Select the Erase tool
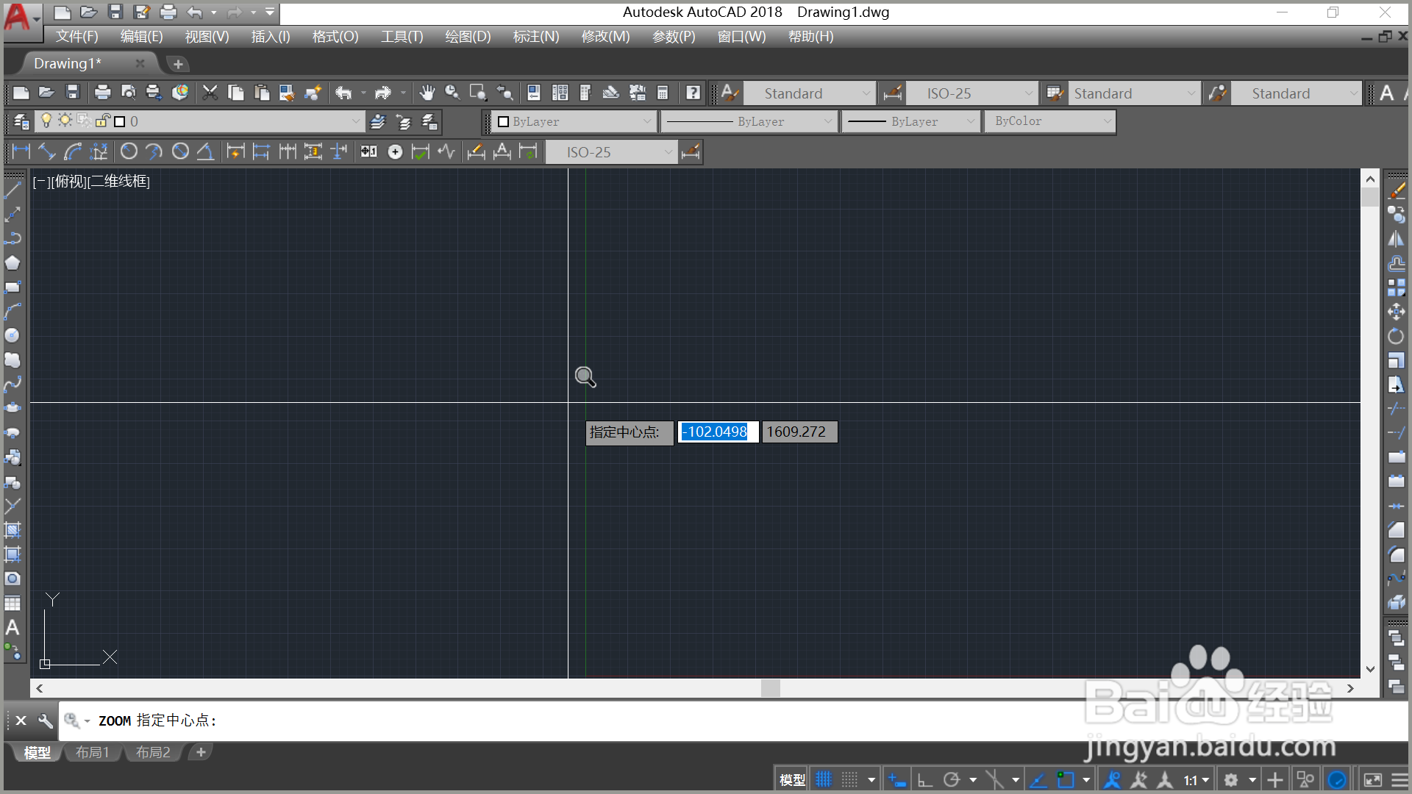This screenshot has height=794, width=1412. tap(1396, 190)
